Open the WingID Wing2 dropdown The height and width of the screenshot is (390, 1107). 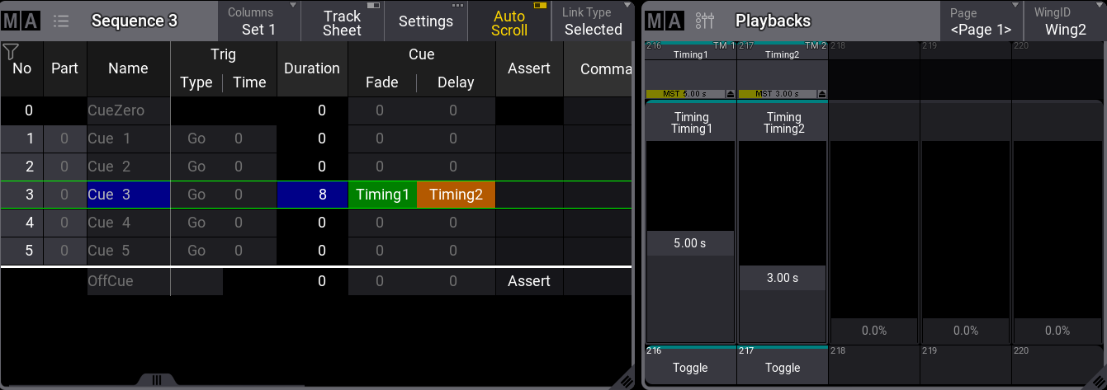click(1065, 21)
